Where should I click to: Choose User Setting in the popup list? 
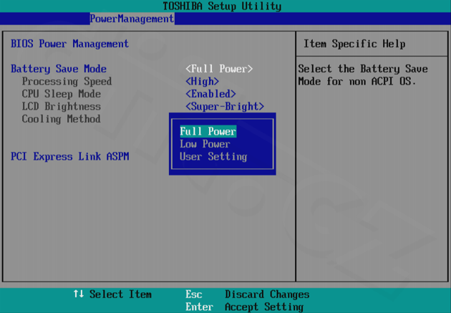[213, 156]
